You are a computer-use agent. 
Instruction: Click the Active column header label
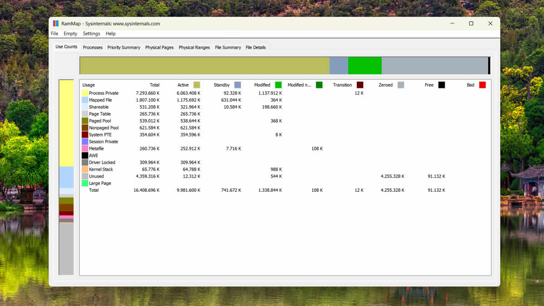point(183,85)
